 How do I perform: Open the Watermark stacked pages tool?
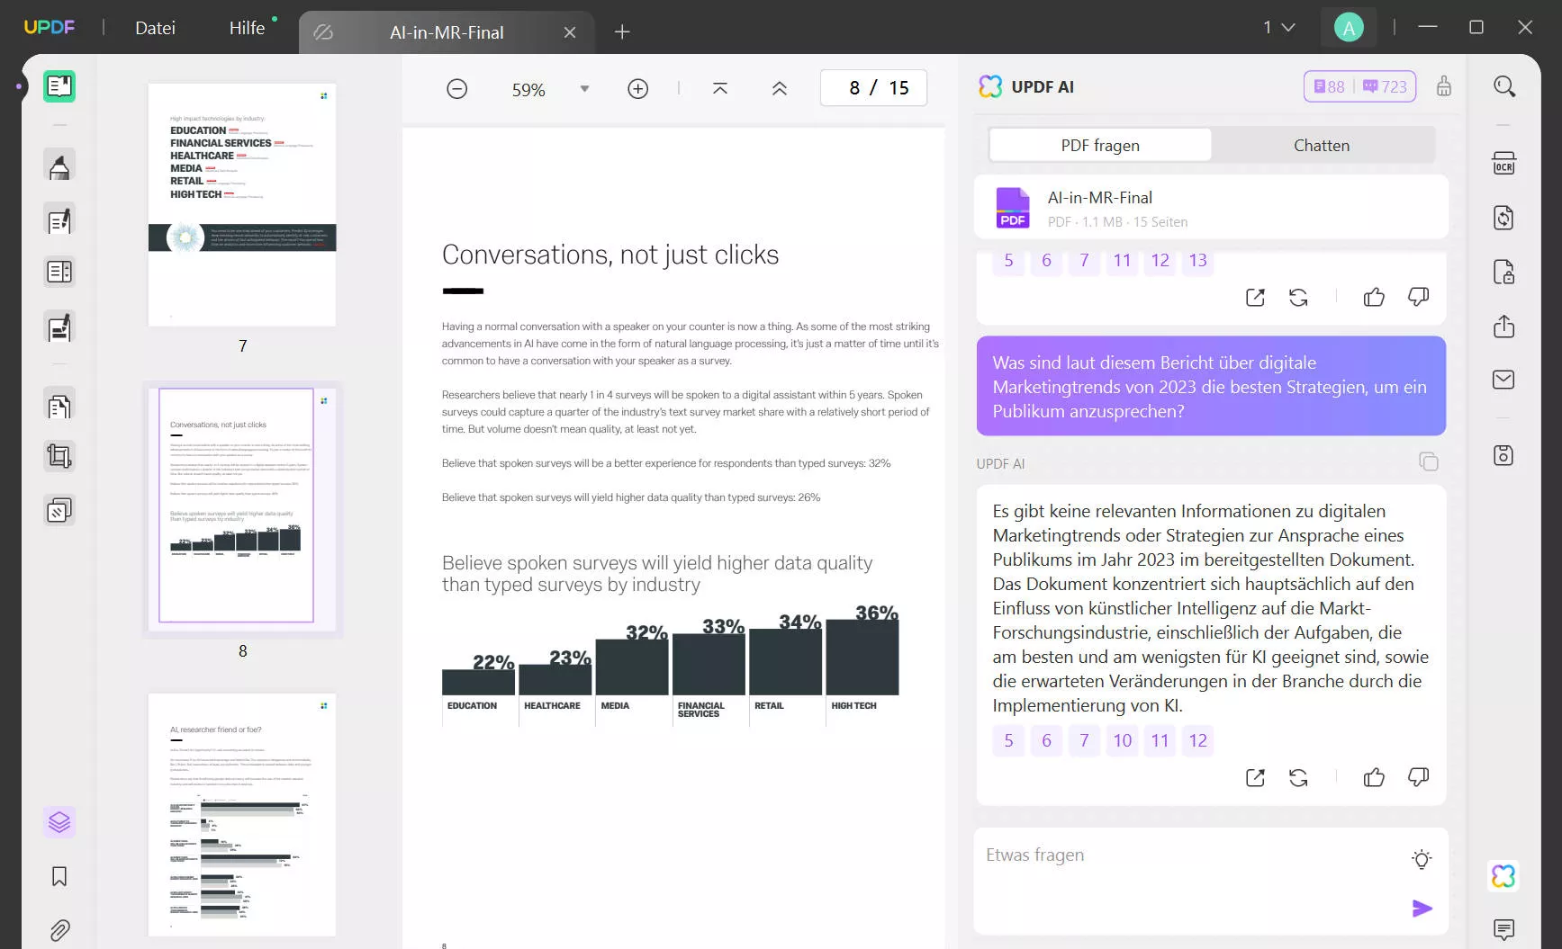[59, 511]
